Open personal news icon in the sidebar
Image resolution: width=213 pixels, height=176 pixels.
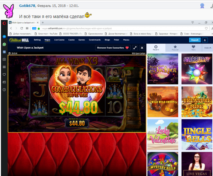point(4,82)
